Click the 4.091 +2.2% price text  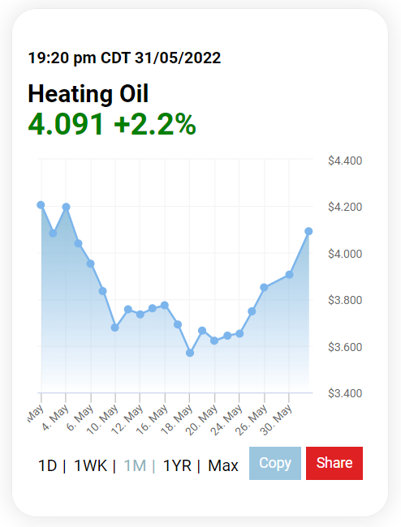coord(112,124)
